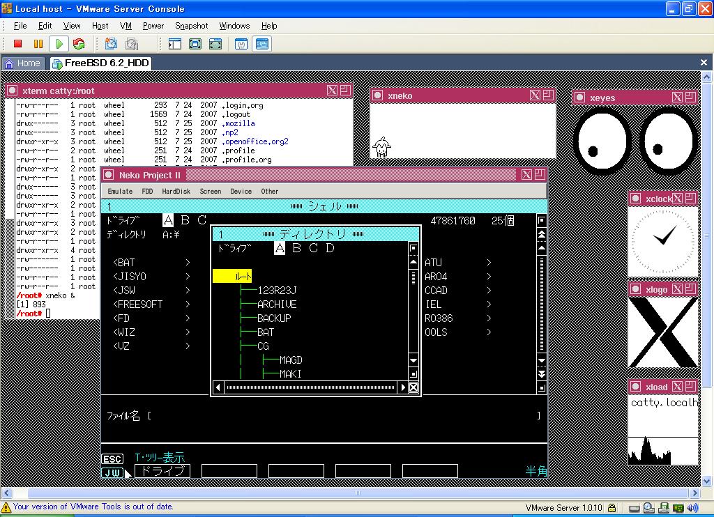Click the Full Screen mode toolbar icon

pyautogui.click(x=195, y=44)
